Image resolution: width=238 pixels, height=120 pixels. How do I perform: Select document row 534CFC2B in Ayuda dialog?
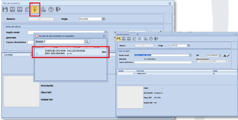pos(71,52)
